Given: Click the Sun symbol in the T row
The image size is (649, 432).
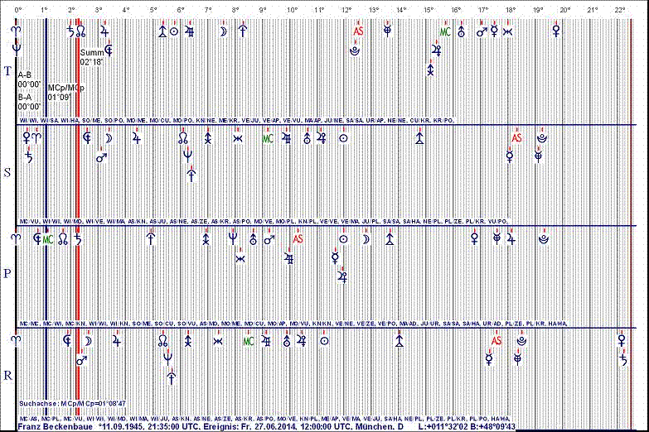Looking at the screenshot, I should [x=174, y=31].
